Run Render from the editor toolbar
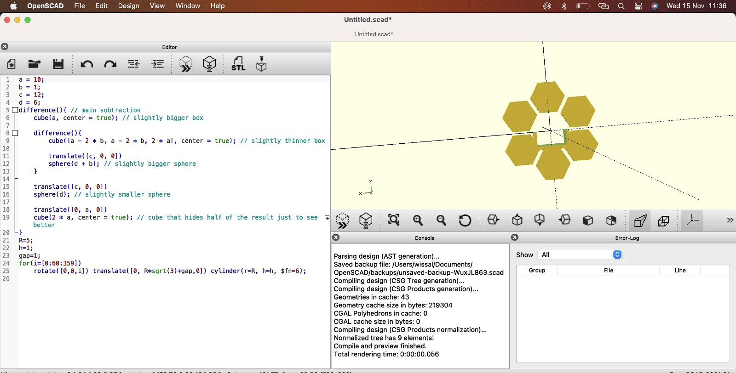Screen dimensions: 736x373 click(209, 64)
